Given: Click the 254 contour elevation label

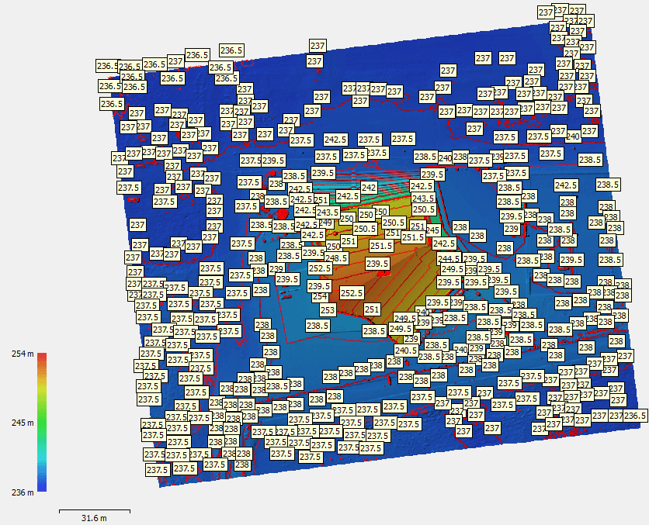Looking at the screenshot, I should (x=318, y=297).
